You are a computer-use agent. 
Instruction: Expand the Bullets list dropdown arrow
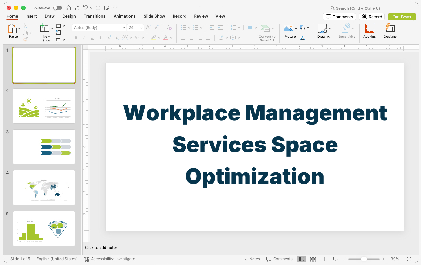pos(189,28)
